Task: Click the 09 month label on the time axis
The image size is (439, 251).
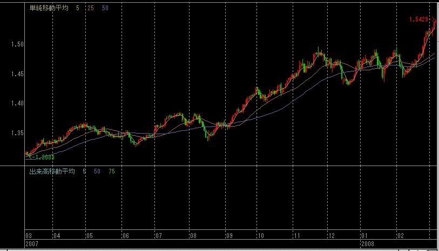Action: (229, 235)
